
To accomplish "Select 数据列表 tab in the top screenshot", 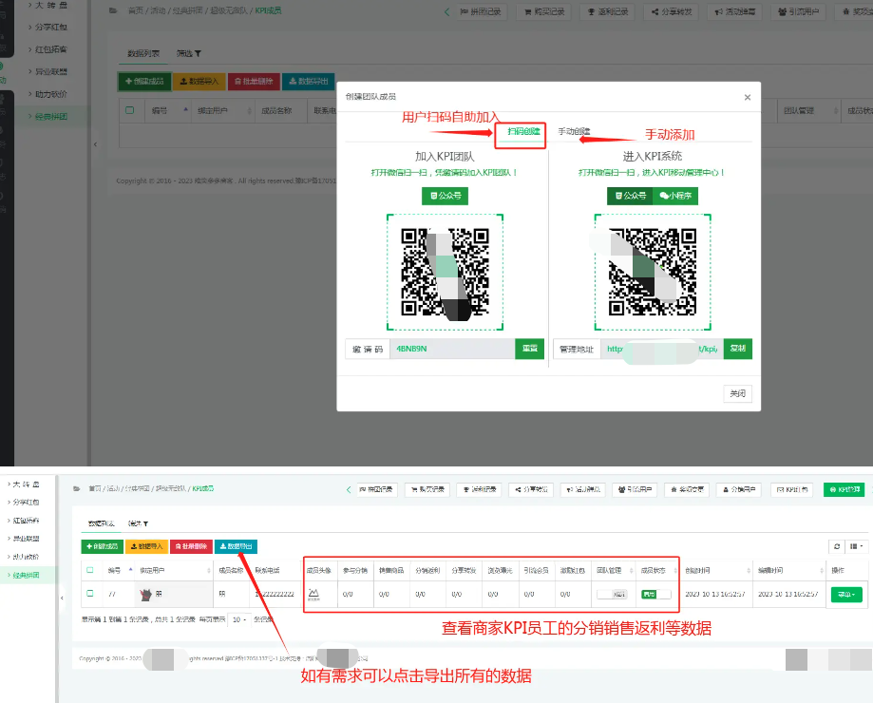I will [143, 53].
